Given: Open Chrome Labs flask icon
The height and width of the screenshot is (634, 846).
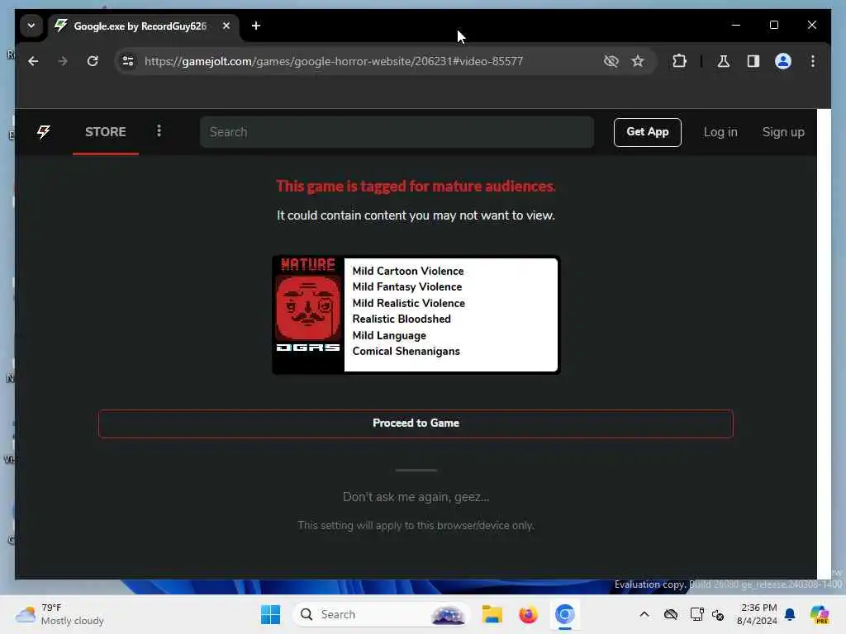Looking at the screenshot, I should tap(724, 61).
